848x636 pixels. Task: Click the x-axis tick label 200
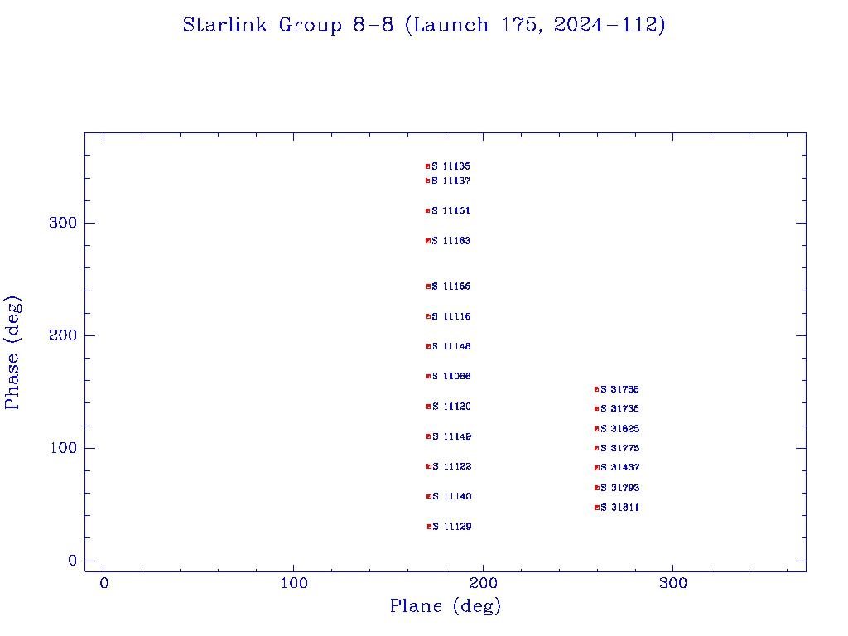pos(484,583)
